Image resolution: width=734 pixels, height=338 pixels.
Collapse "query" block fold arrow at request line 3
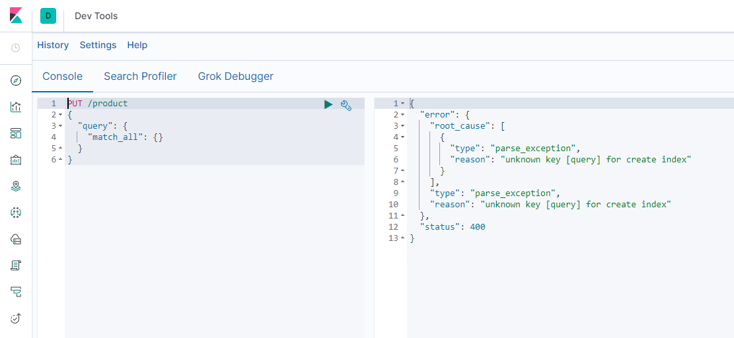[60, 126]
